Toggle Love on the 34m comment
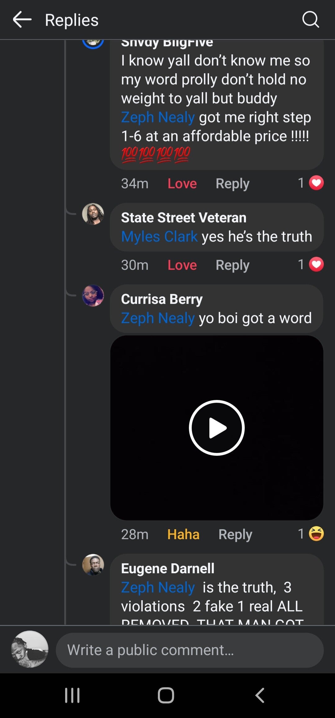The width and height of the screenshot is (335, 718). pos(182,184)
